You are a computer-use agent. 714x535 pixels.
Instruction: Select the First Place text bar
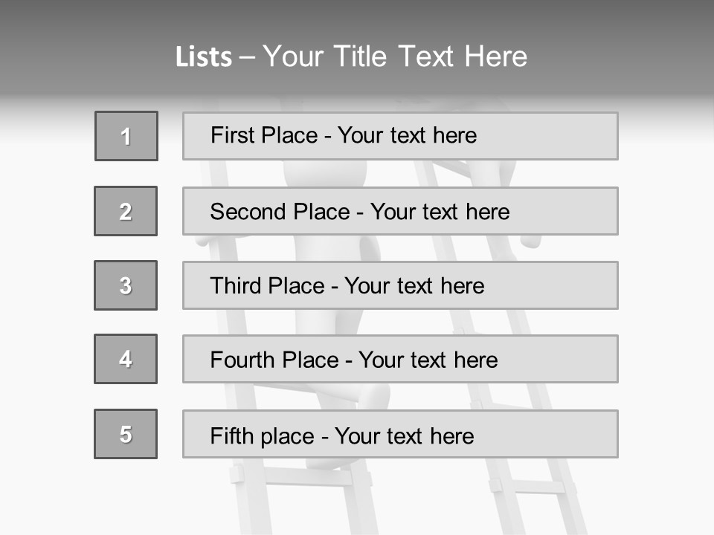point(400,136)
